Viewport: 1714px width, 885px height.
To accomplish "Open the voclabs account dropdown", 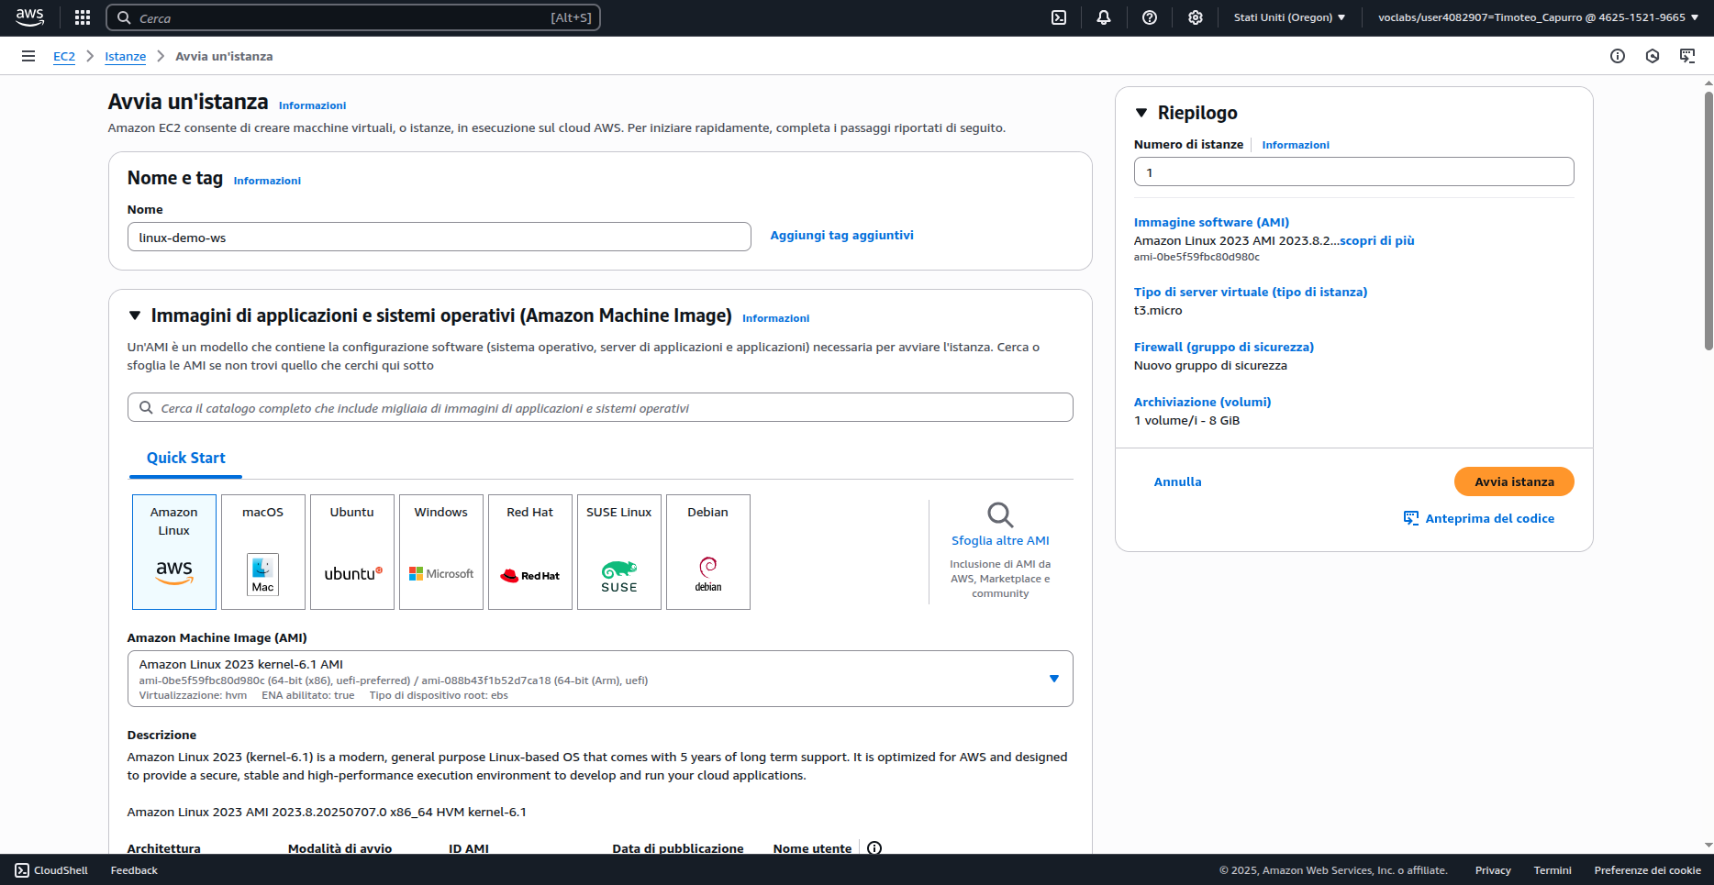I will [1538, 17].
